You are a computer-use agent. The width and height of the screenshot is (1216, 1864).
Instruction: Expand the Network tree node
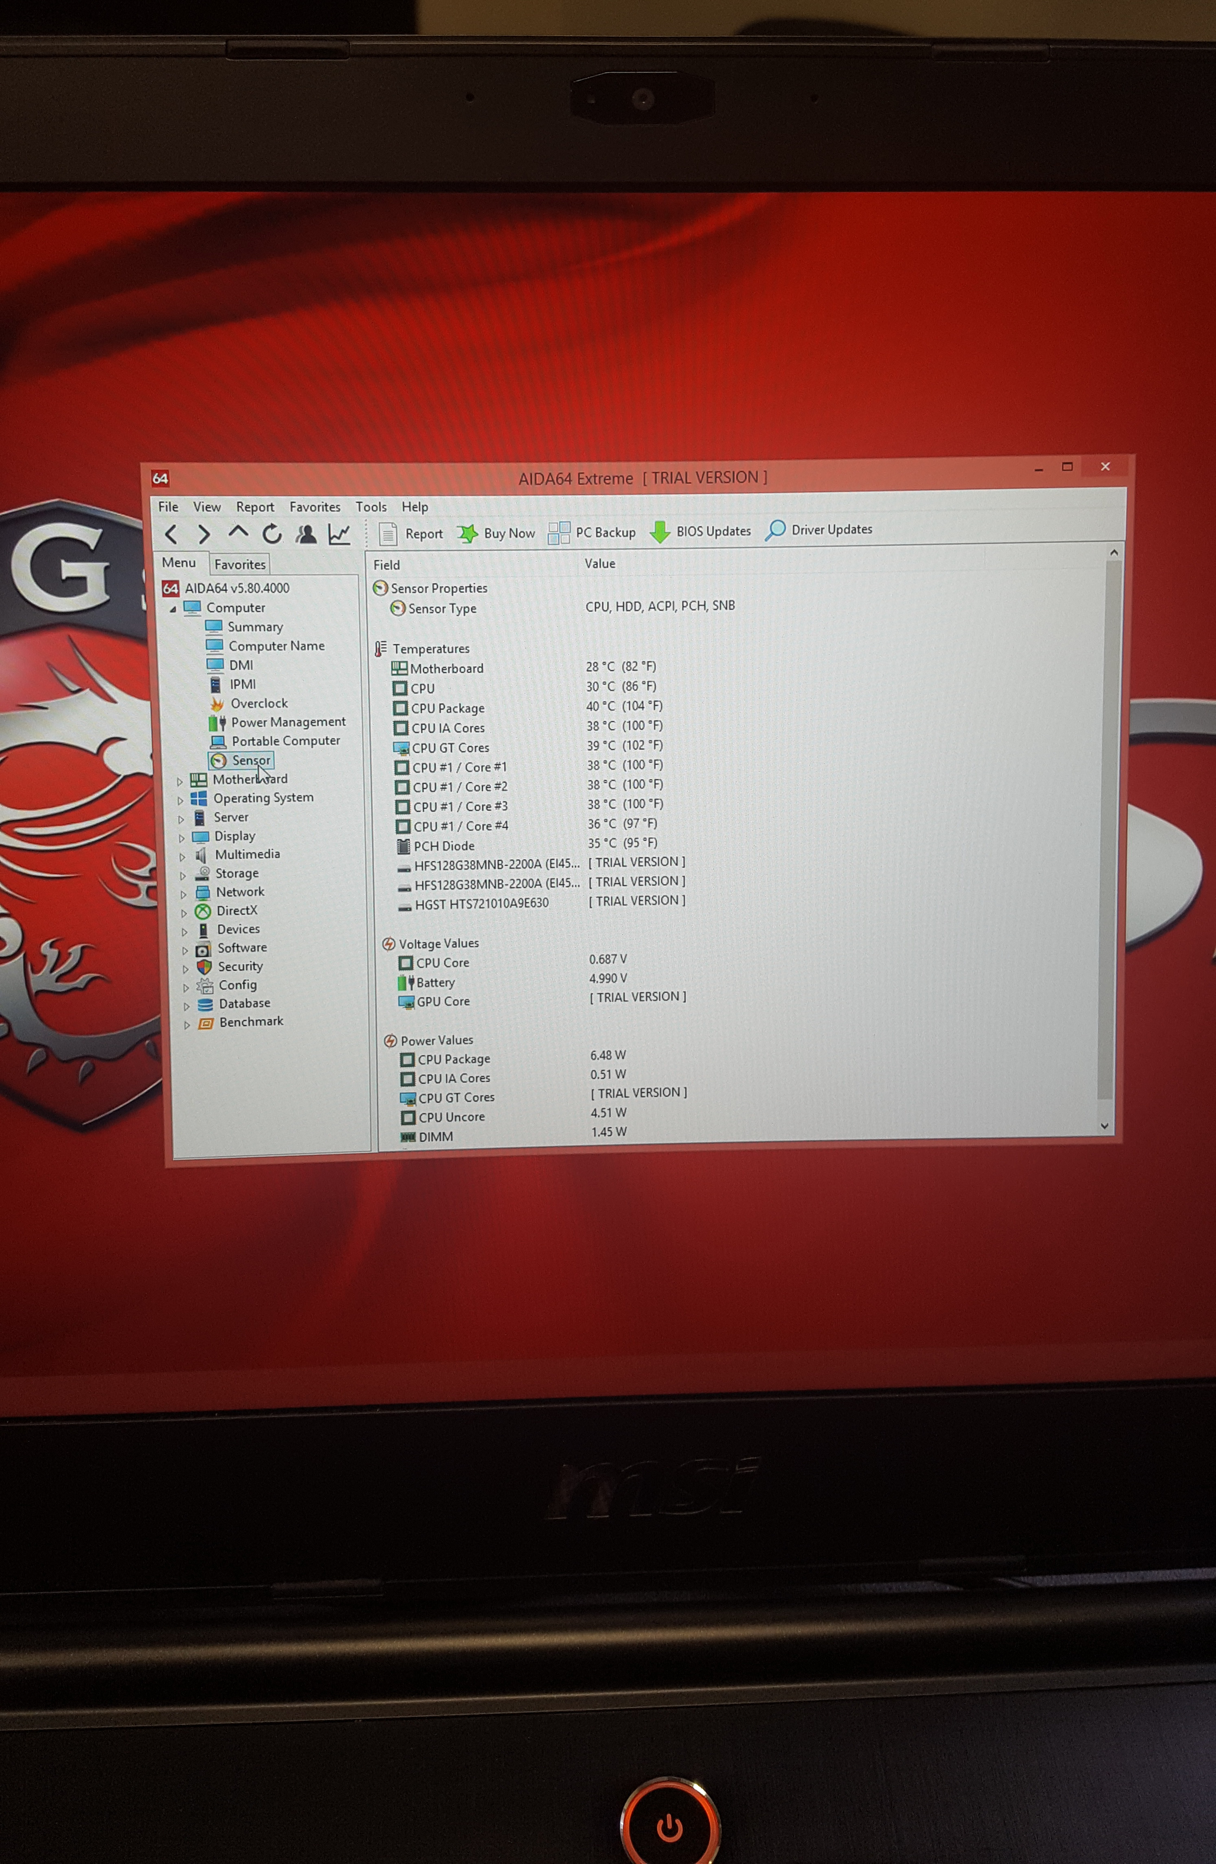point(183,894)
